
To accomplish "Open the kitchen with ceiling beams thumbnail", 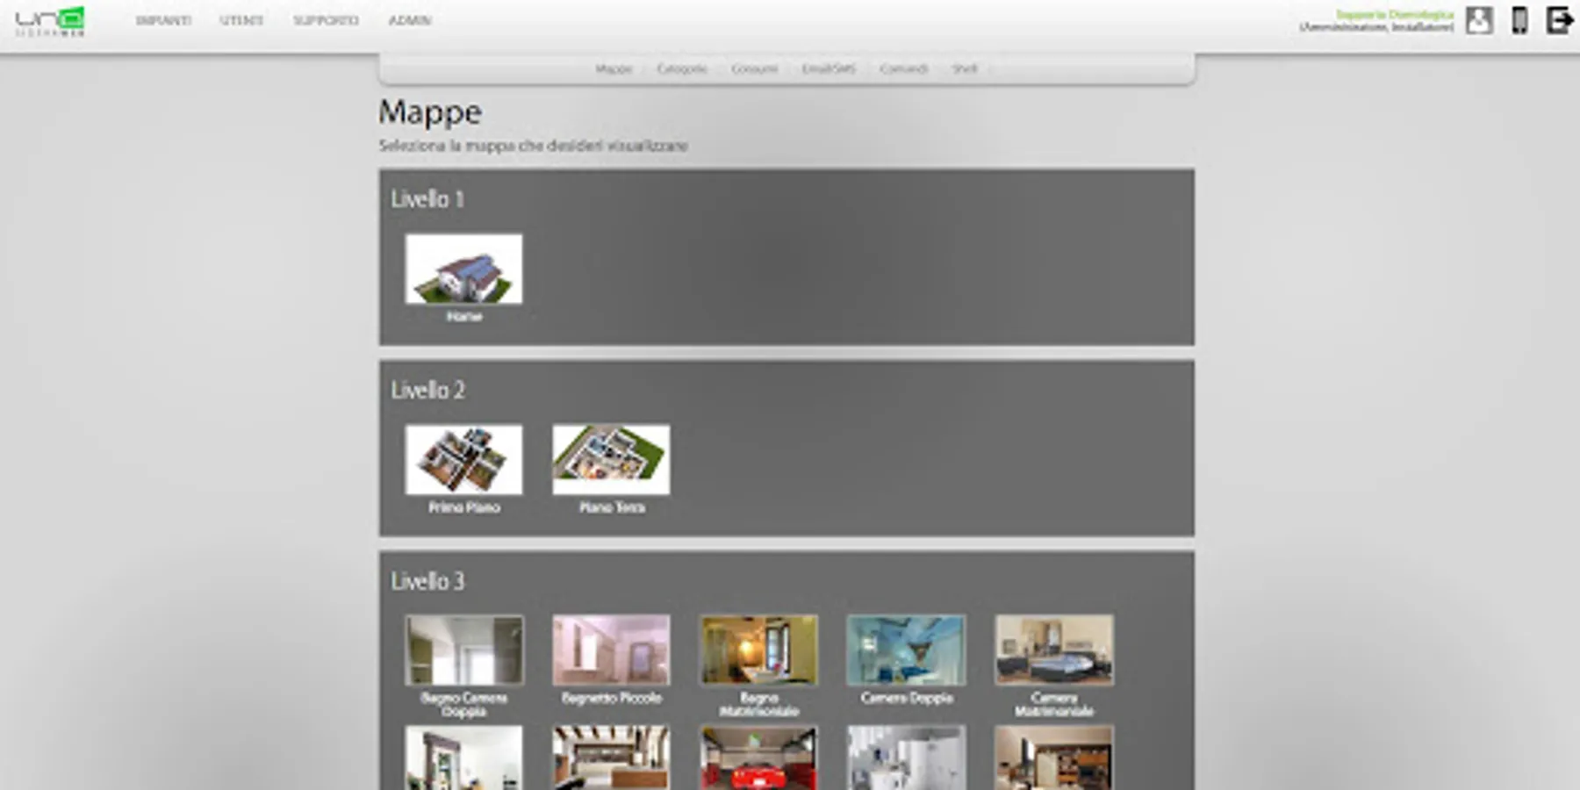I will click(x=611, y=758).
